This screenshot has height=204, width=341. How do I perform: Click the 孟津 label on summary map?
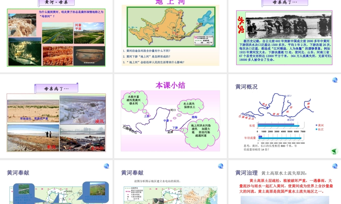point(170,132)
